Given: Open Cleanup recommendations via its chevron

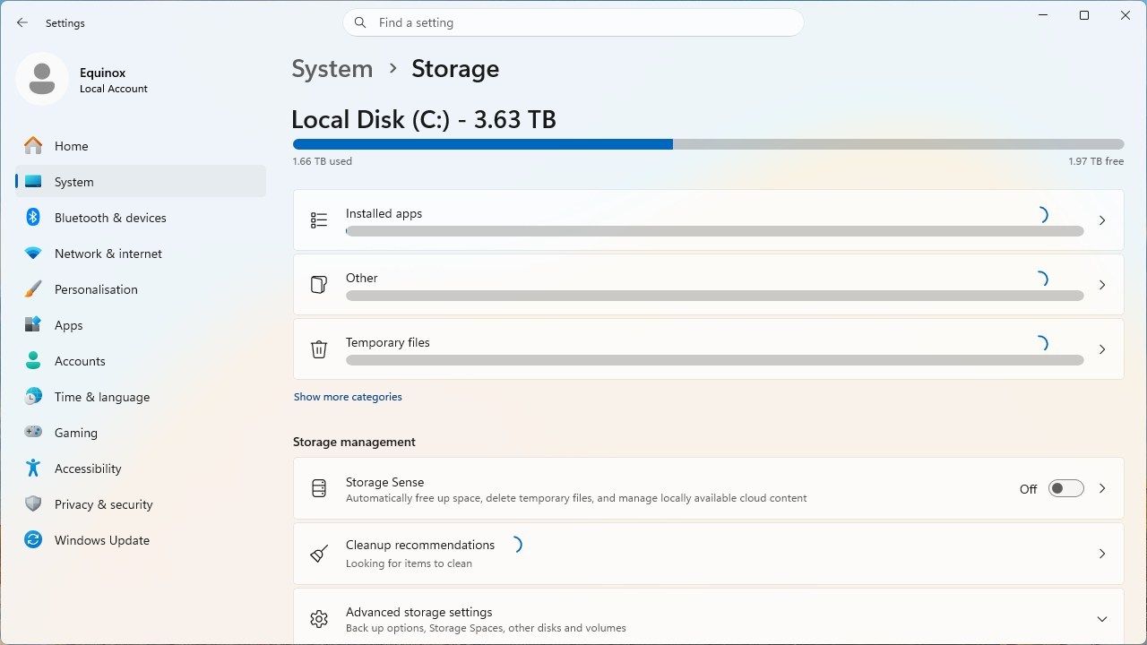Looking at the screenshot, I should pos(1102,554).
